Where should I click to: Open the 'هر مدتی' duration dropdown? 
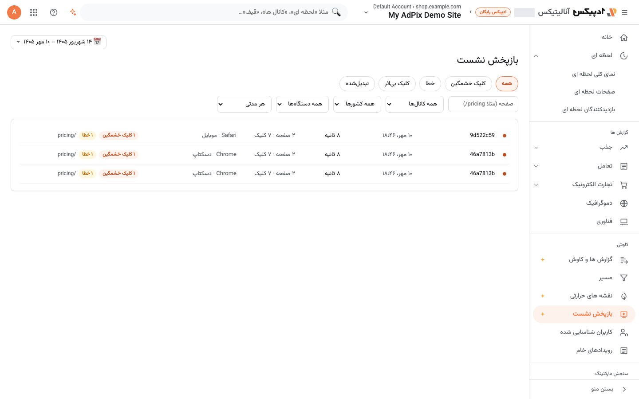pyautogui.click(x=244, y=104)
